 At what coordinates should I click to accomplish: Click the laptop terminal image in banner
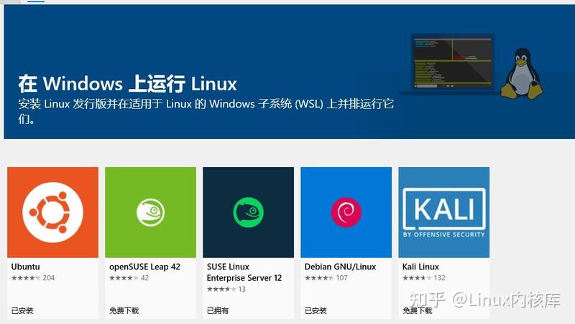(x=451, y=64)
